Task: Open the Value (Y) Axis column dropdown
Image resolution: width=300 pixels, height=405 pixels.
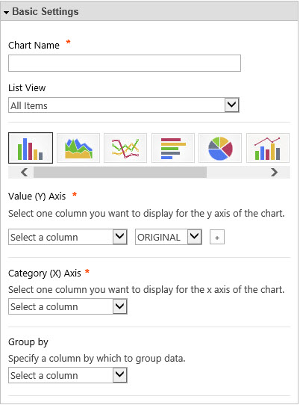Action: [68, 237]
